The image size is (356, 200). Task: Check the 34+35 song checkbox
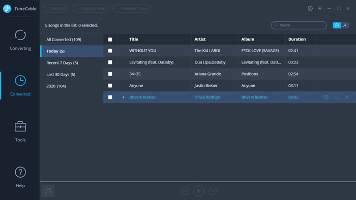(110, 74)
